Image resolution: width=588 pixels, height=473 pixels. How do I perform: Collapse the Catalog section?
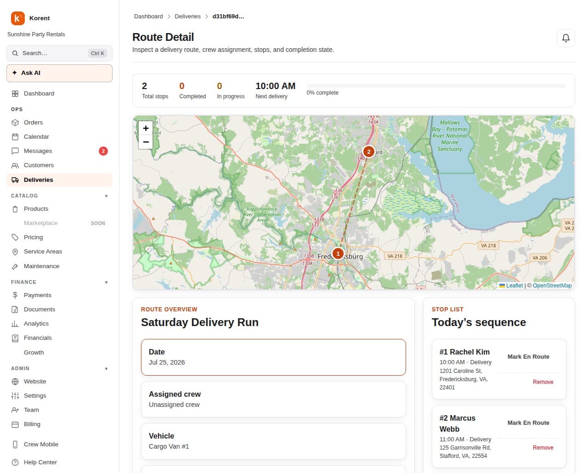pyautogui.click(x=106, y=196)
